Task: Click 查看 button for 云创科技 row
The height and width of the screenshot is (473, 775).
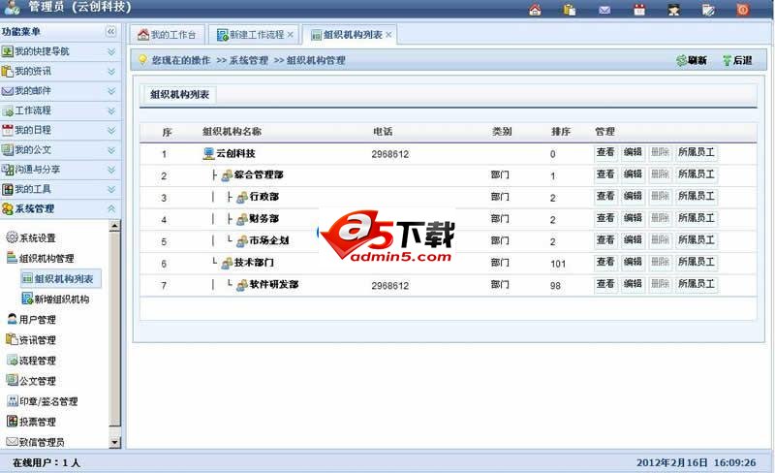Action: tap(605, 153)
